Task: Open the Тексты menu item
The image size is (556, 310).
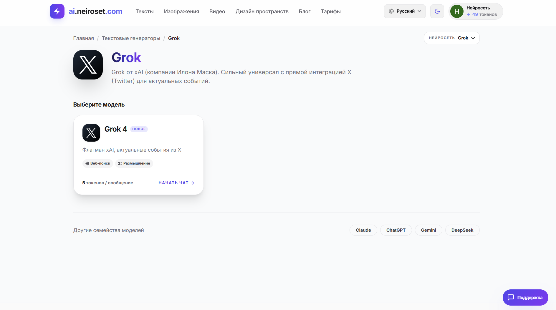Action: (x=145, y=11)
